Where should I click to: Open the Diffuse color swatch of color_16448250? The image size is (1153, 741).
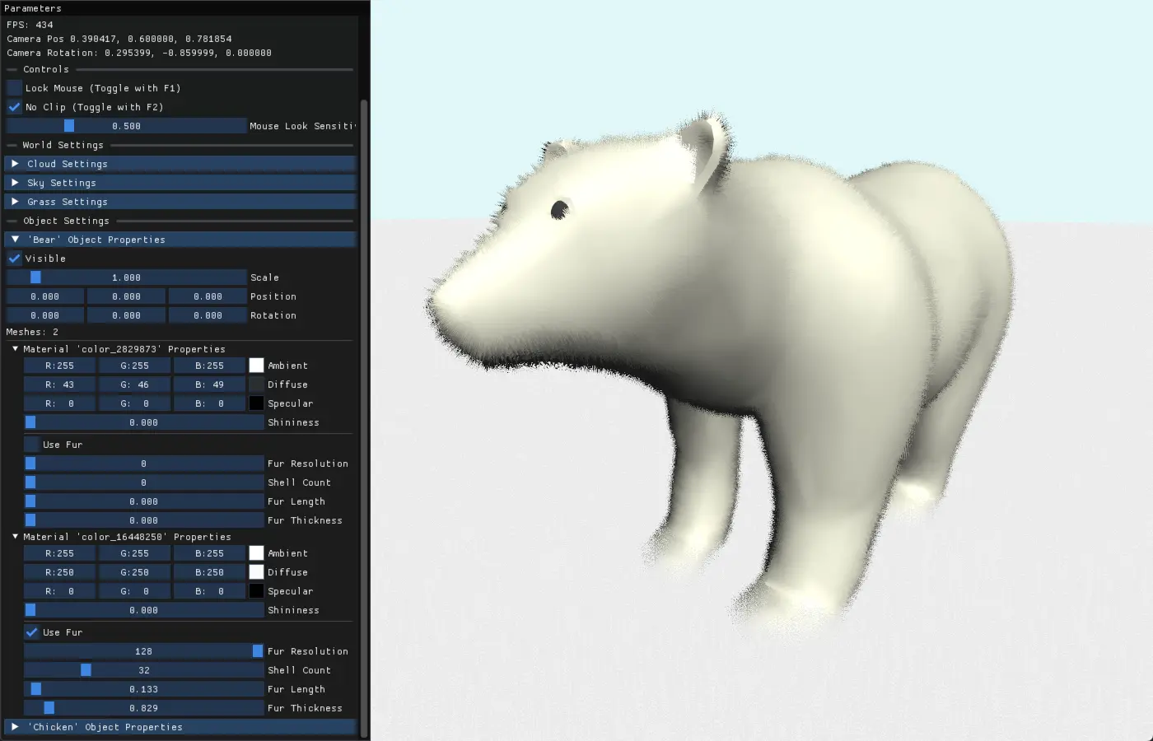point(256,572)
